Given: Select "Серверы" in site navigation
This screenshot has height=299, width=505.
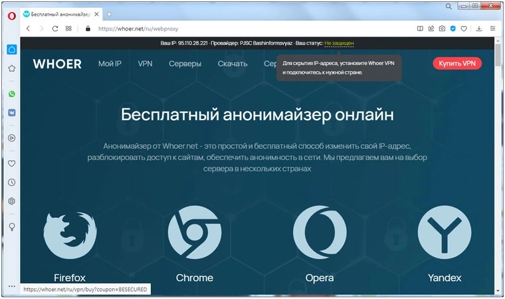Looking at the screenshot, I should click(x=185, y=64).
